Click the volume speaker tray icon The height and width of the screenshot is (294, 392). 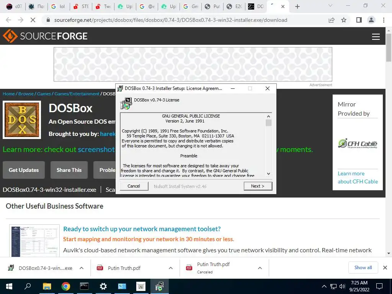[x=343, y=286]
